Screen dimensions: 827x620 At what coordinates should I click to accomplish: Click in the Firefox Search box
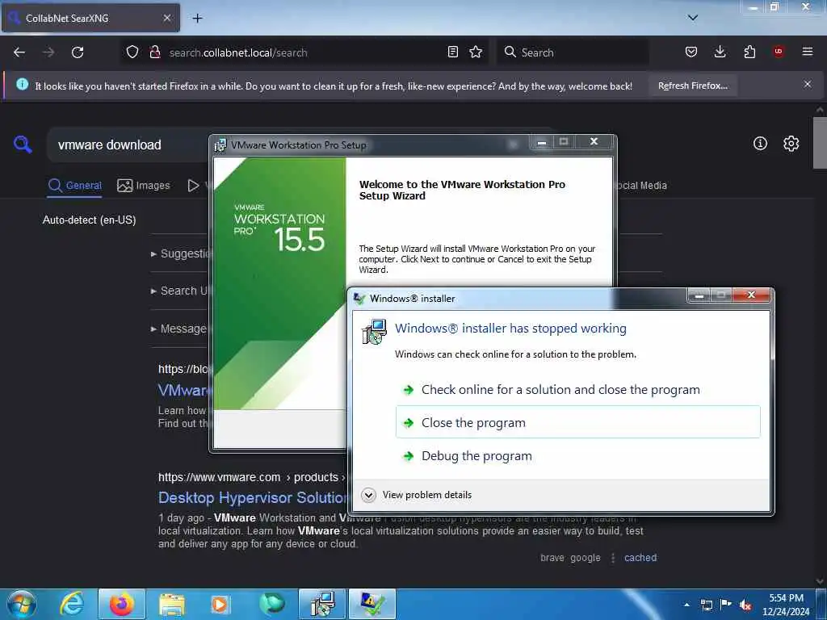[573, 52]
